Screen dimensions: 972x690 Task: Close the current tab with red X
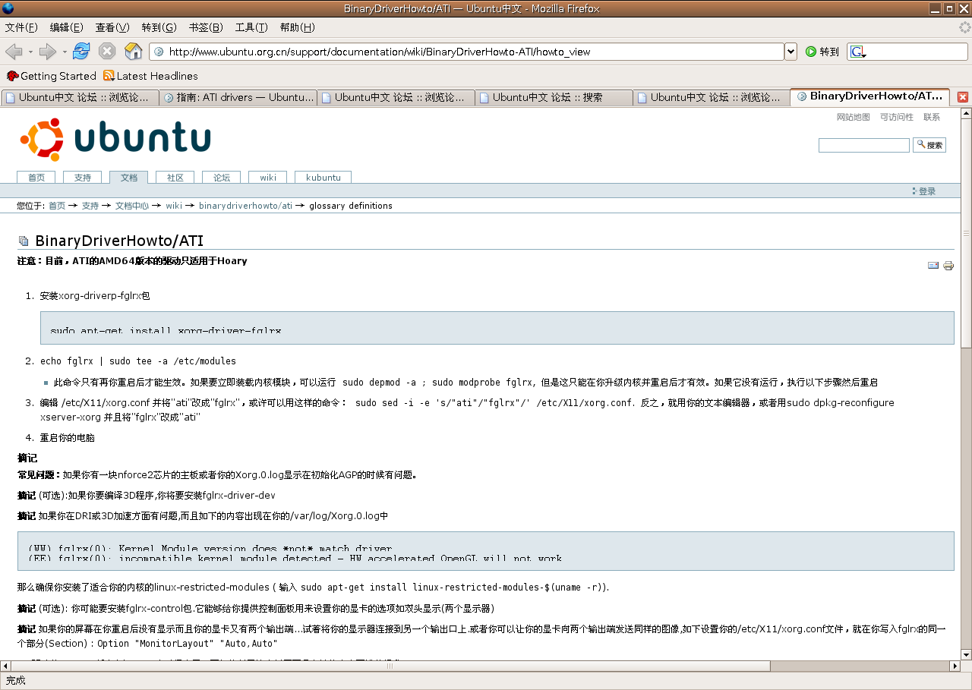(963, 97)
